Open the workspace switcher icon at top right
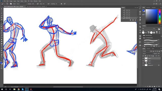 click(157, 4)
